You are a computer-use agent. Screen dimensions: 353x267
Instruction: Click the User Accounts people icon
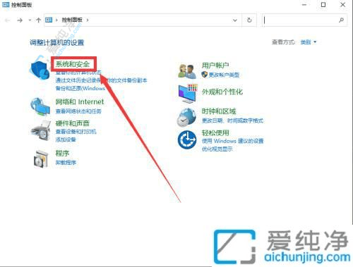pyautogui.click(x=187, y=71)
